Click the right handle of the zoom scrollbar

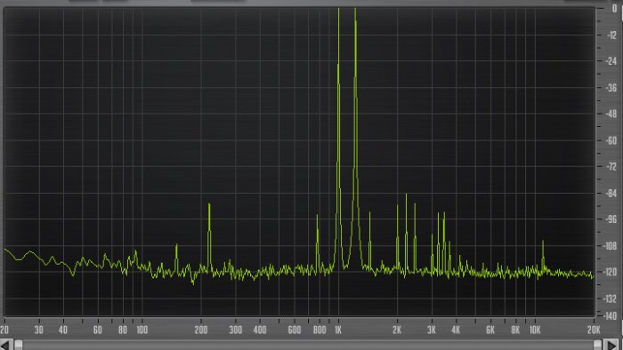[x=597, y=345]
